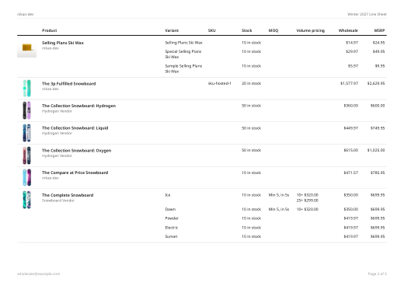
Task: Click "Special Selling Plans Ski Wax" variant
Action: tap(183, 54)
